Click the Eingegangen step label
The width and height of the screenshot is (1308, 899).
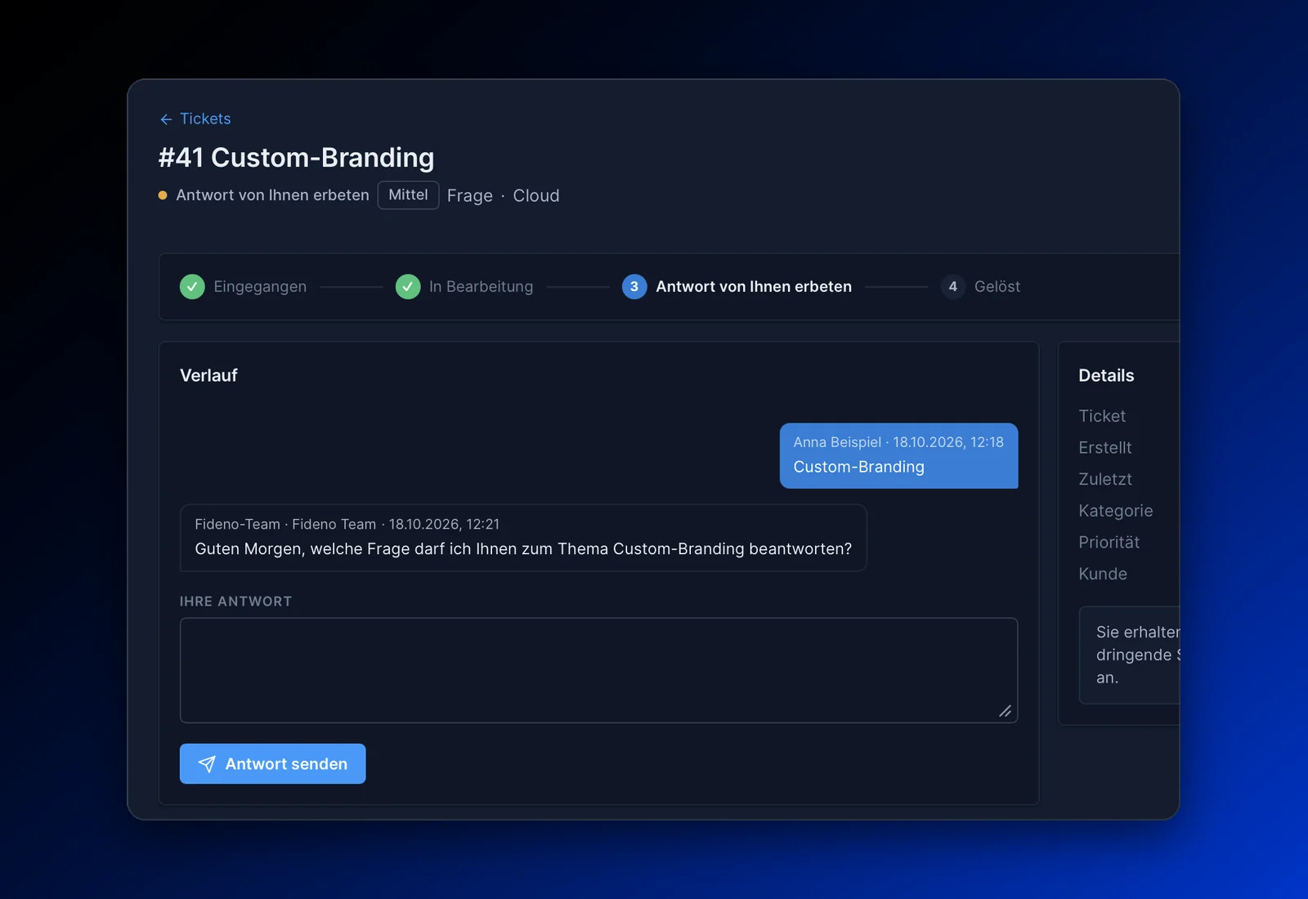click(260, 287)
